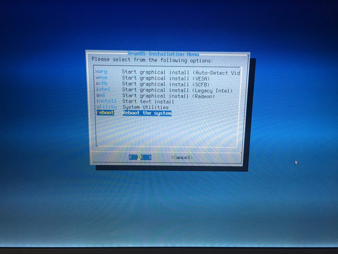Click the 'System Utilities' description text
The image size is (338, 254).
tap(146, 107)
